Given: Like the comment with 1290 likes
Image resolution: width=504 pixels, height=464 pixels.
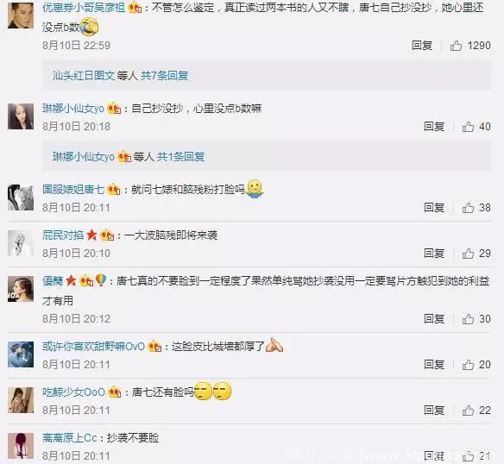Looking at the screenshot, I should [x=456, y=46].
